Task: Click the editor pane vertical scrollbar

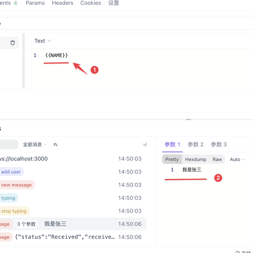Action: coord(23,60)
